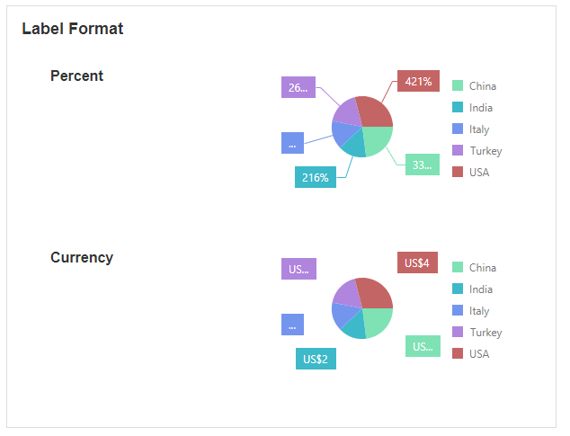The width and height of the screenshot is (570, 436).
Task: Click the 216% data label
Action: point(315,178)
